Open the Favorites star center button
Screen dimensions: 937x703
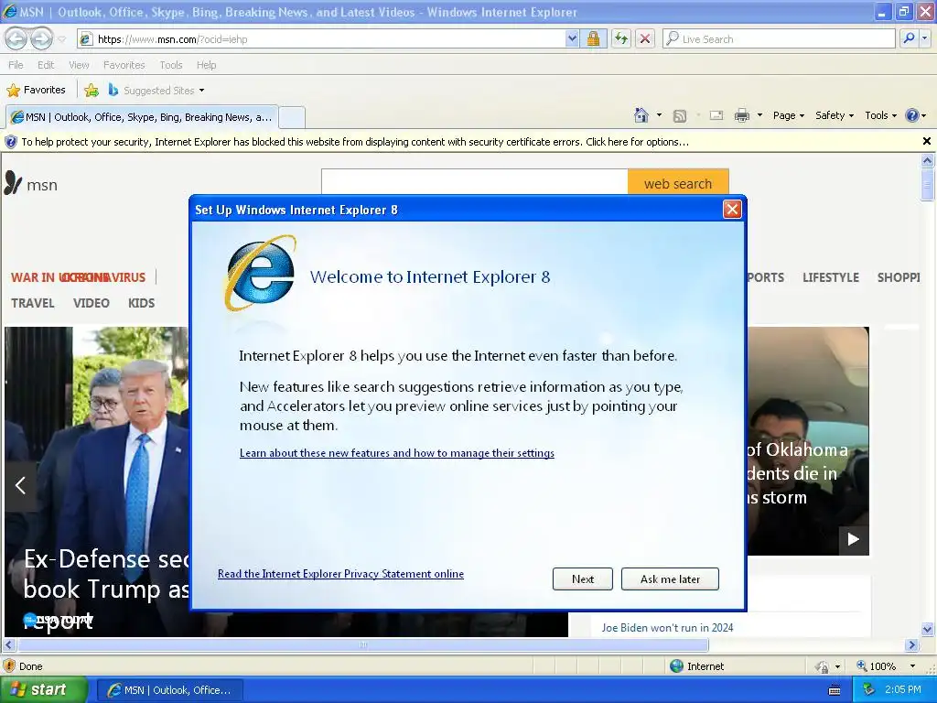[x=36, y=91]
